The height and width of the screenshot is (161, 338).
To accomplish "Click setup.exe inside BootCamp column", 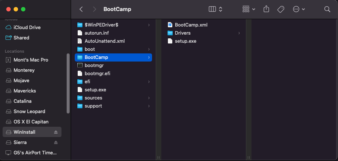I will click(x=185, y=41).
